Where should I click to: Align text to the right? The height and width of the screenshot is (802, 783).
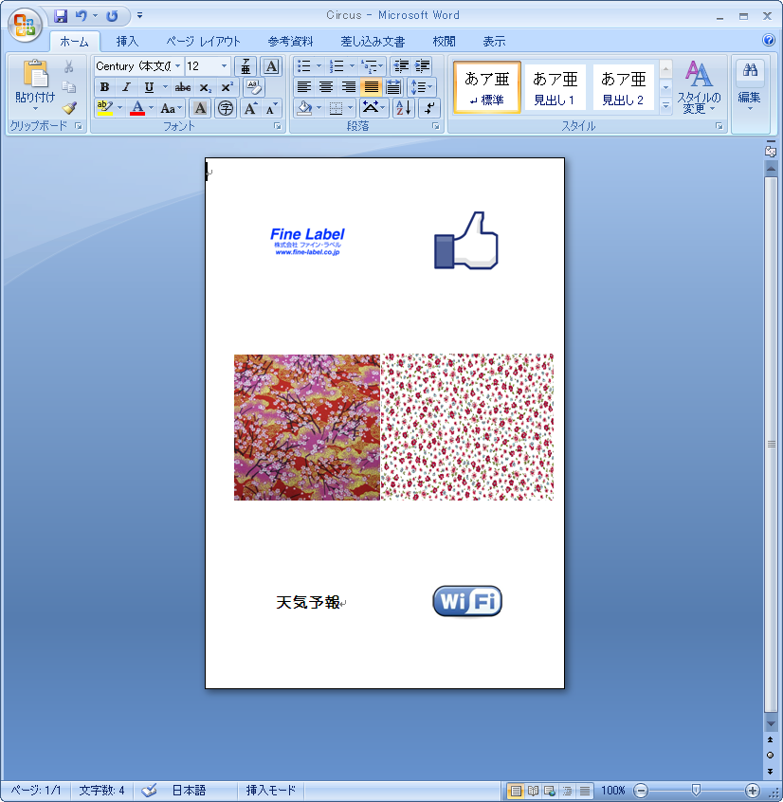click(x=348, y=87)
